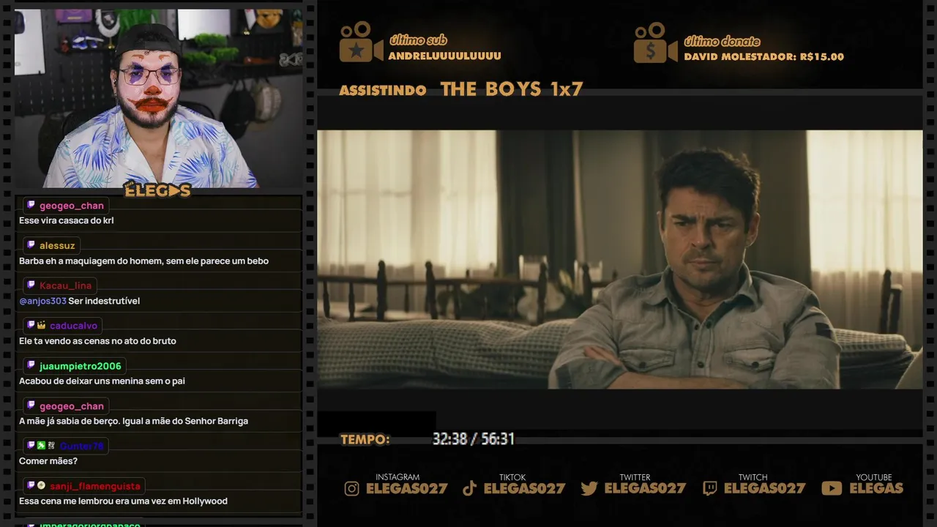Open the ELEGAS027 Instagram handle
937x527 pixels.
[x=406, y=488]
